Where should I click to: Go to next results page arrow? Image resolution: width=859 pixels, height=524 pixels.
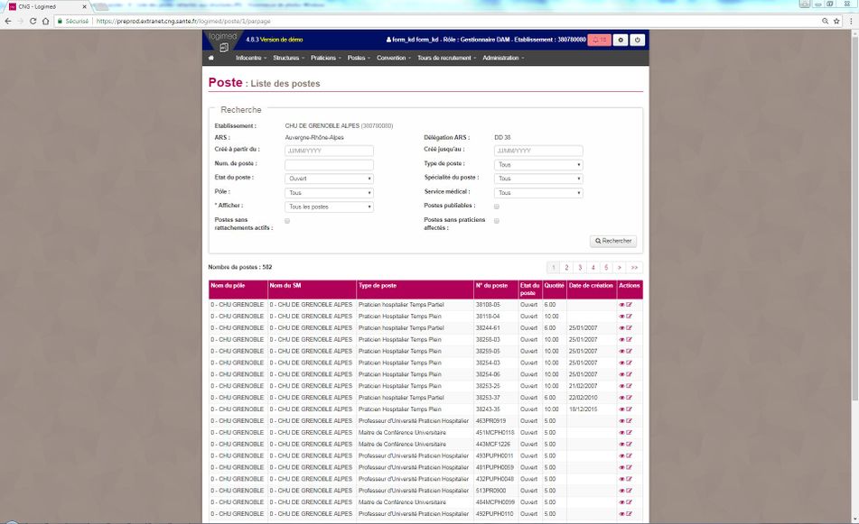[619, 268]
